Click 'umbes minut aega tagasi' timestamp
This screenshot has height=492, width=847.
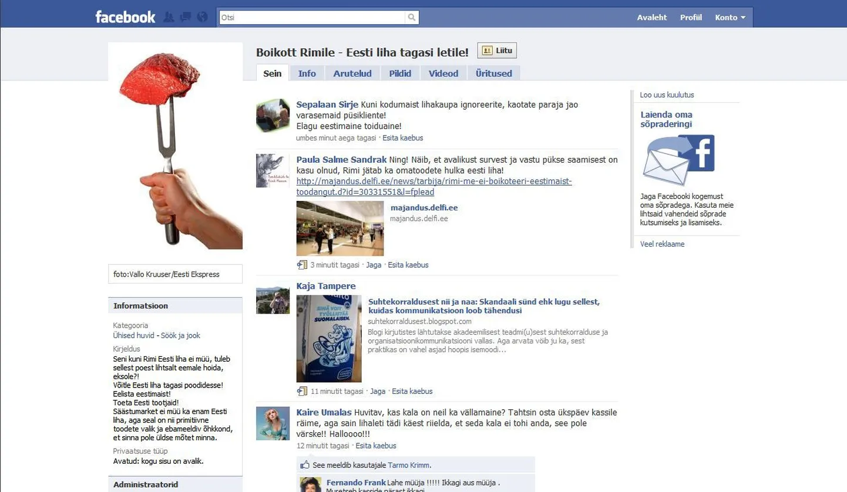point(336,138)
